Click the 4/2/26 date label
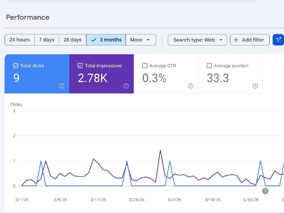 click(174, 200)
